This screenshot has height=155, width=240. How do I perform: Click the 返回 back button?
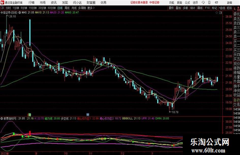(229, 8)
